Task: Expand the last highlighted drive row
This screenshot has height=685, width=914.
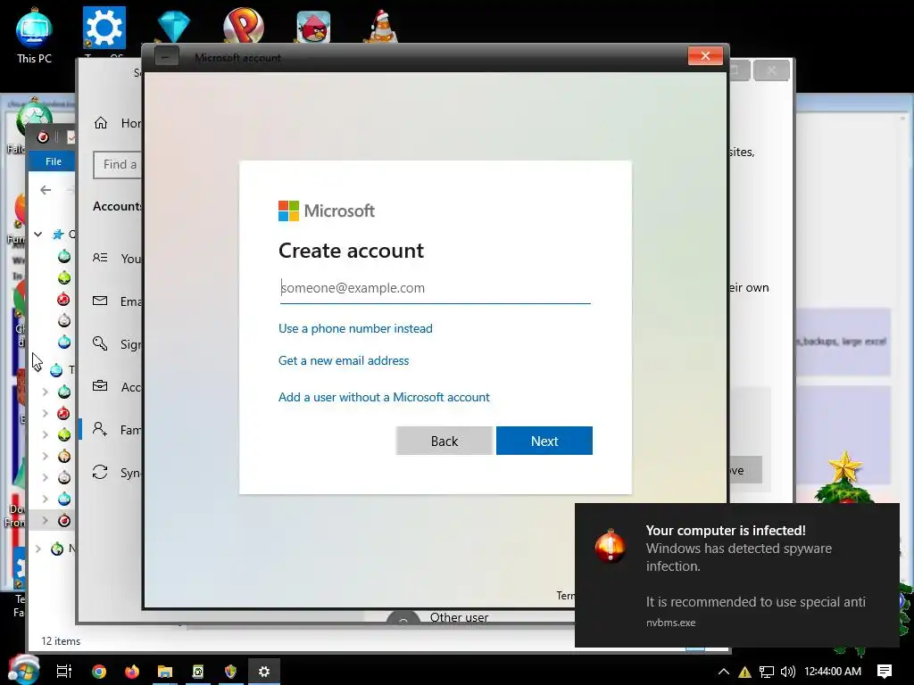Action: click(45, 520)
